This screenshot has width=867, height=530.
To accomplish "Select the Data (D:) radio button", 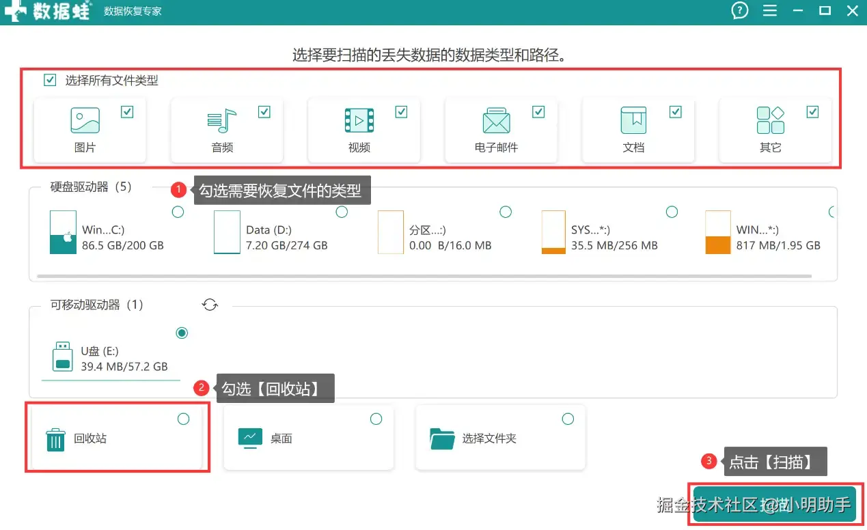I will click(x=342, y=212).
